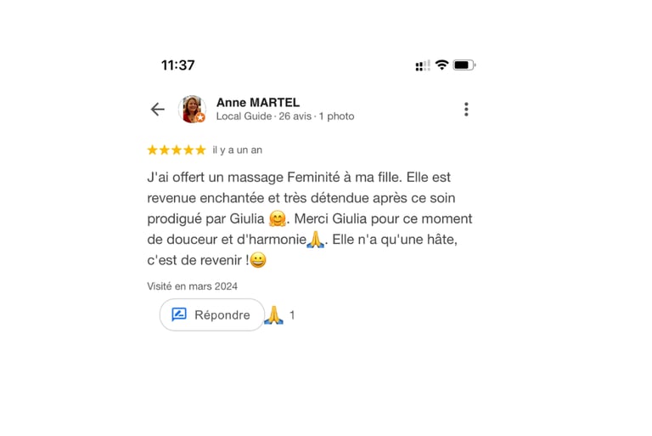Click the 'Visité en mars 2024' label
The width and height of the screenshot is (652, 436).
[192, 286]
